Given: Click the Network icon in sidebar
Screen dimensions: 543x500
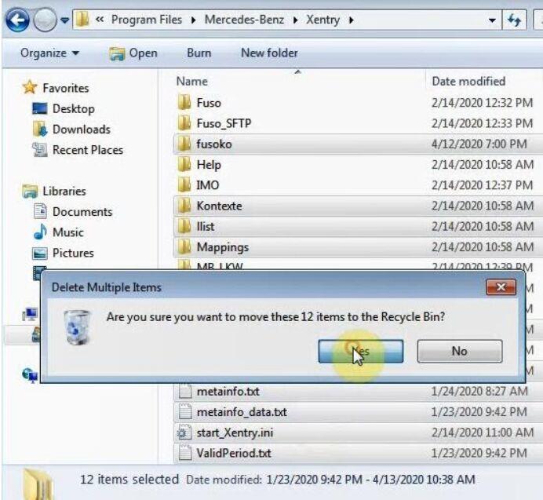Looking at the screenshot, I should tap(30, 376).
